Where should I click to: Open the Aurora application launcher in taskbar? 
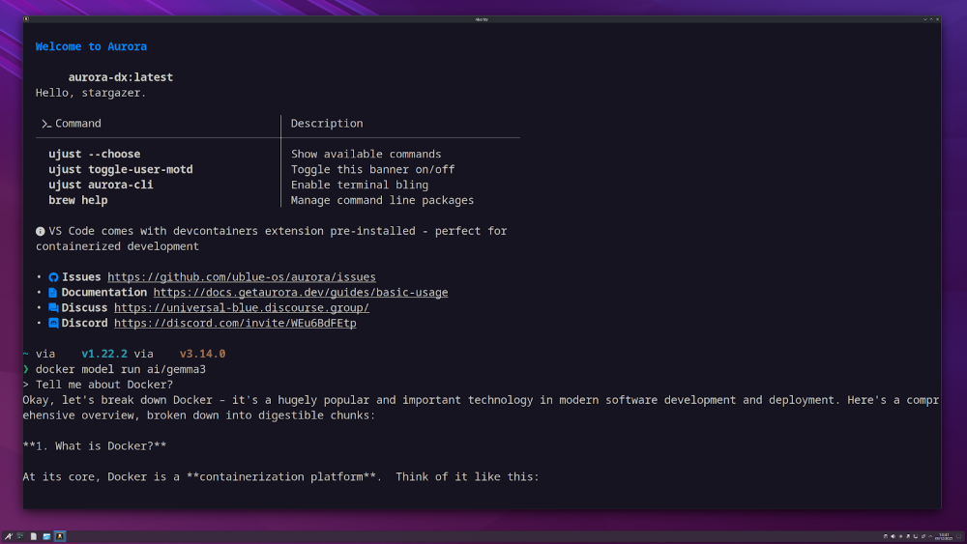8,536
